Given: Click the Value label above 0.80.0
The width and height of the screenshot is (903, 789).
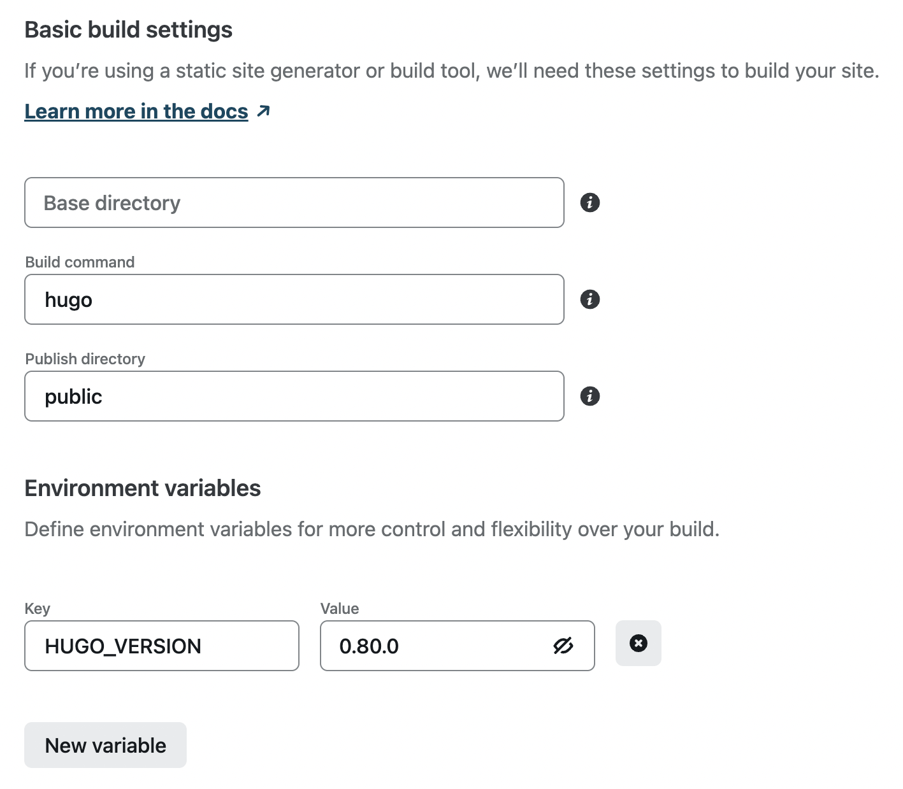Looking at the screenshot, I should [x=340, y=609].
